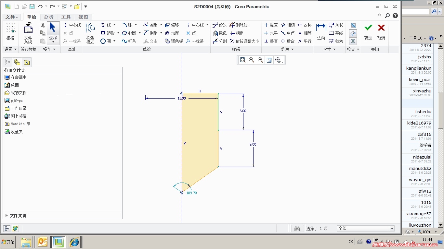Open the 椭圆 (Ellipse) dropdown arrow
The image size is (444, 249).
[x=140, y=33]
